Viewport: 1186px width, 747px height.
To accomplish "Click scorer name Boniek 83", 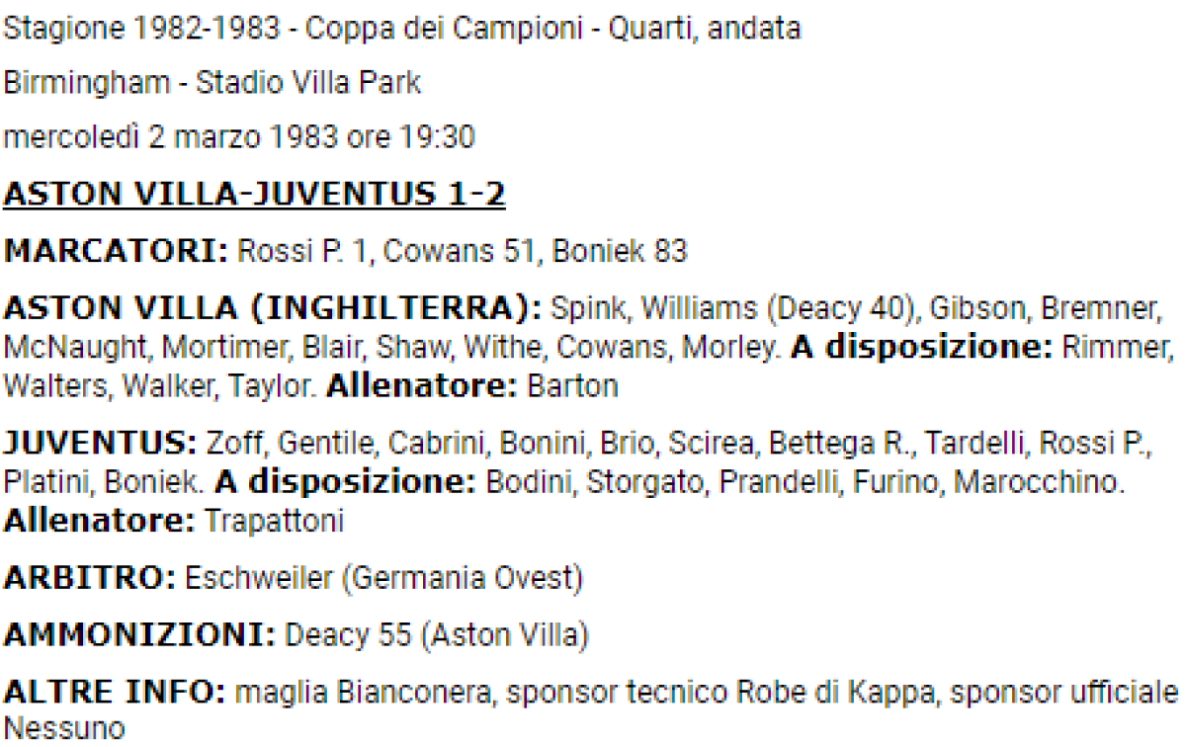I will click(619, 251).
